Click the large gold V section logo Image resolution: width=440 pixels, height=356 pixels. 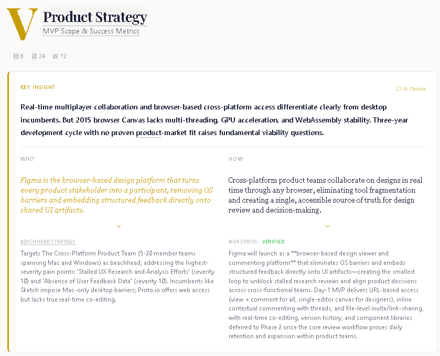[x=22, y=24]
